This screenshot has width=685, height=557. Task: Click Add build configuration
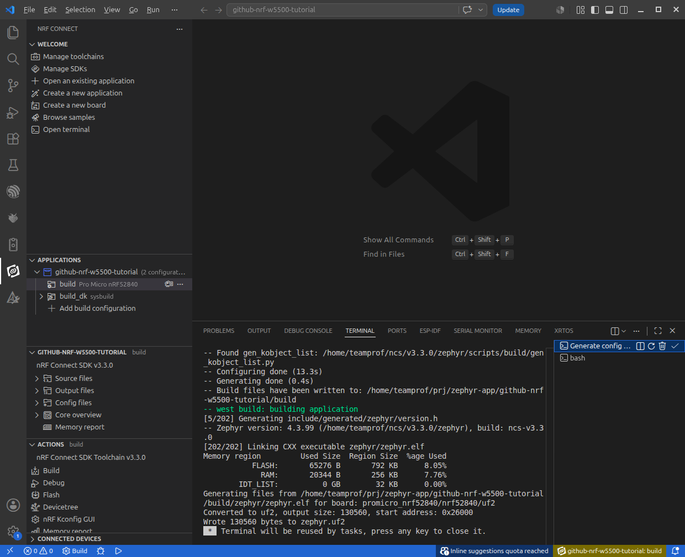(97, 309)
